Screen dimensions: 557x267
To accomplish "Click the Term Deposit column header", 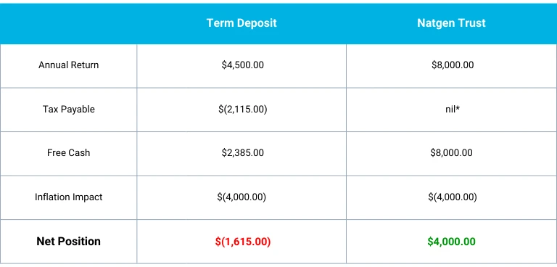I will 242,23.
